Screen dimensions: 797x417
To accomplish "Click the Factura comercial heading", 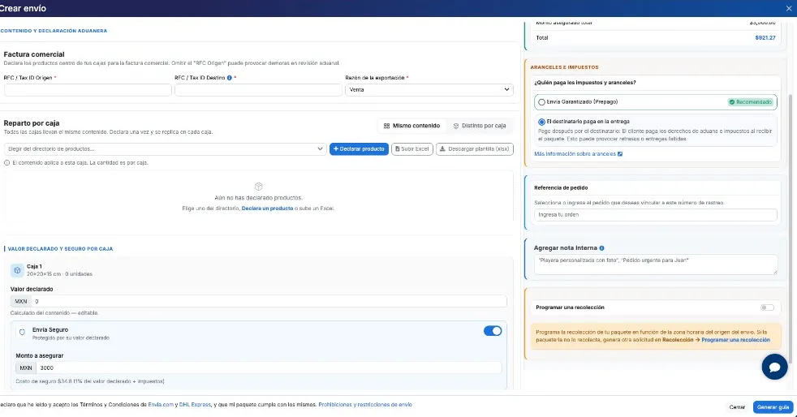I will pos(34,54).
